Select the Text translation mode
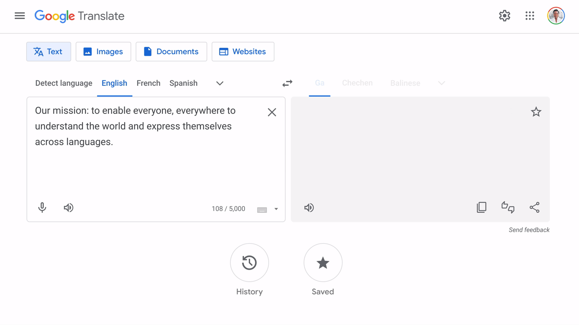The width and height of the screenshot is (579, 325). pyautogui.click(x=49, y=51)
